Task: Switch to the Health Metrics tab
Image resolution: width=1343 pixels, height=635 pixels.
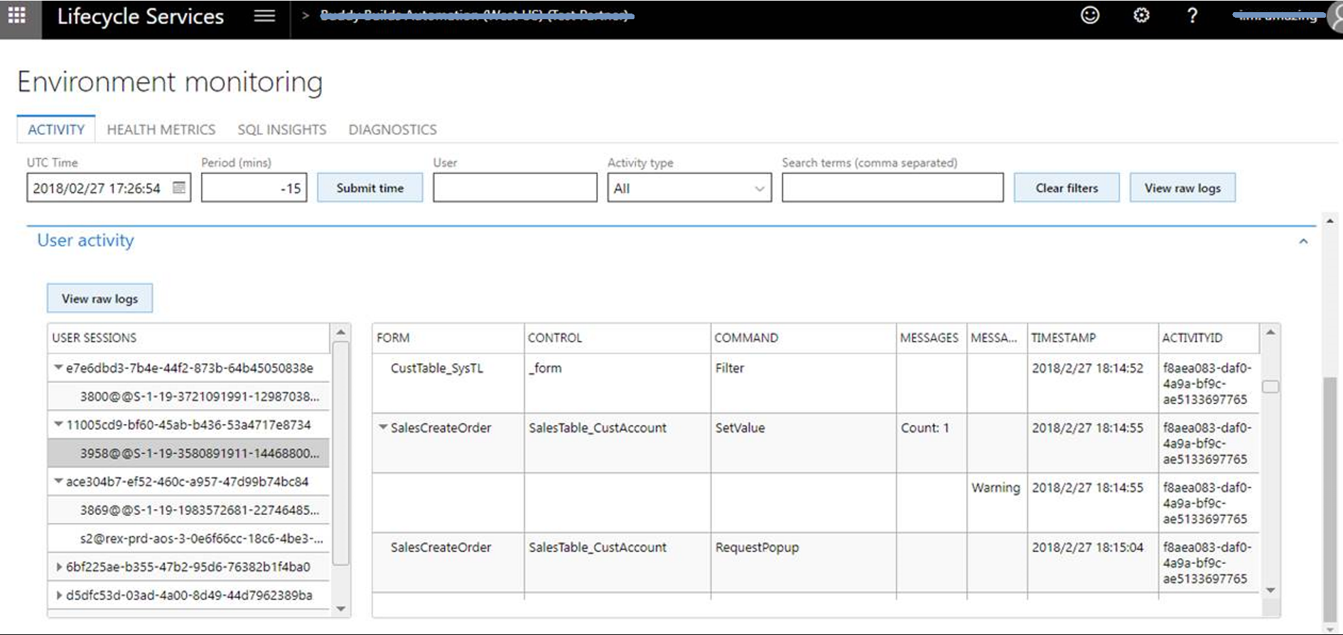Action: (x=161, y=129)
